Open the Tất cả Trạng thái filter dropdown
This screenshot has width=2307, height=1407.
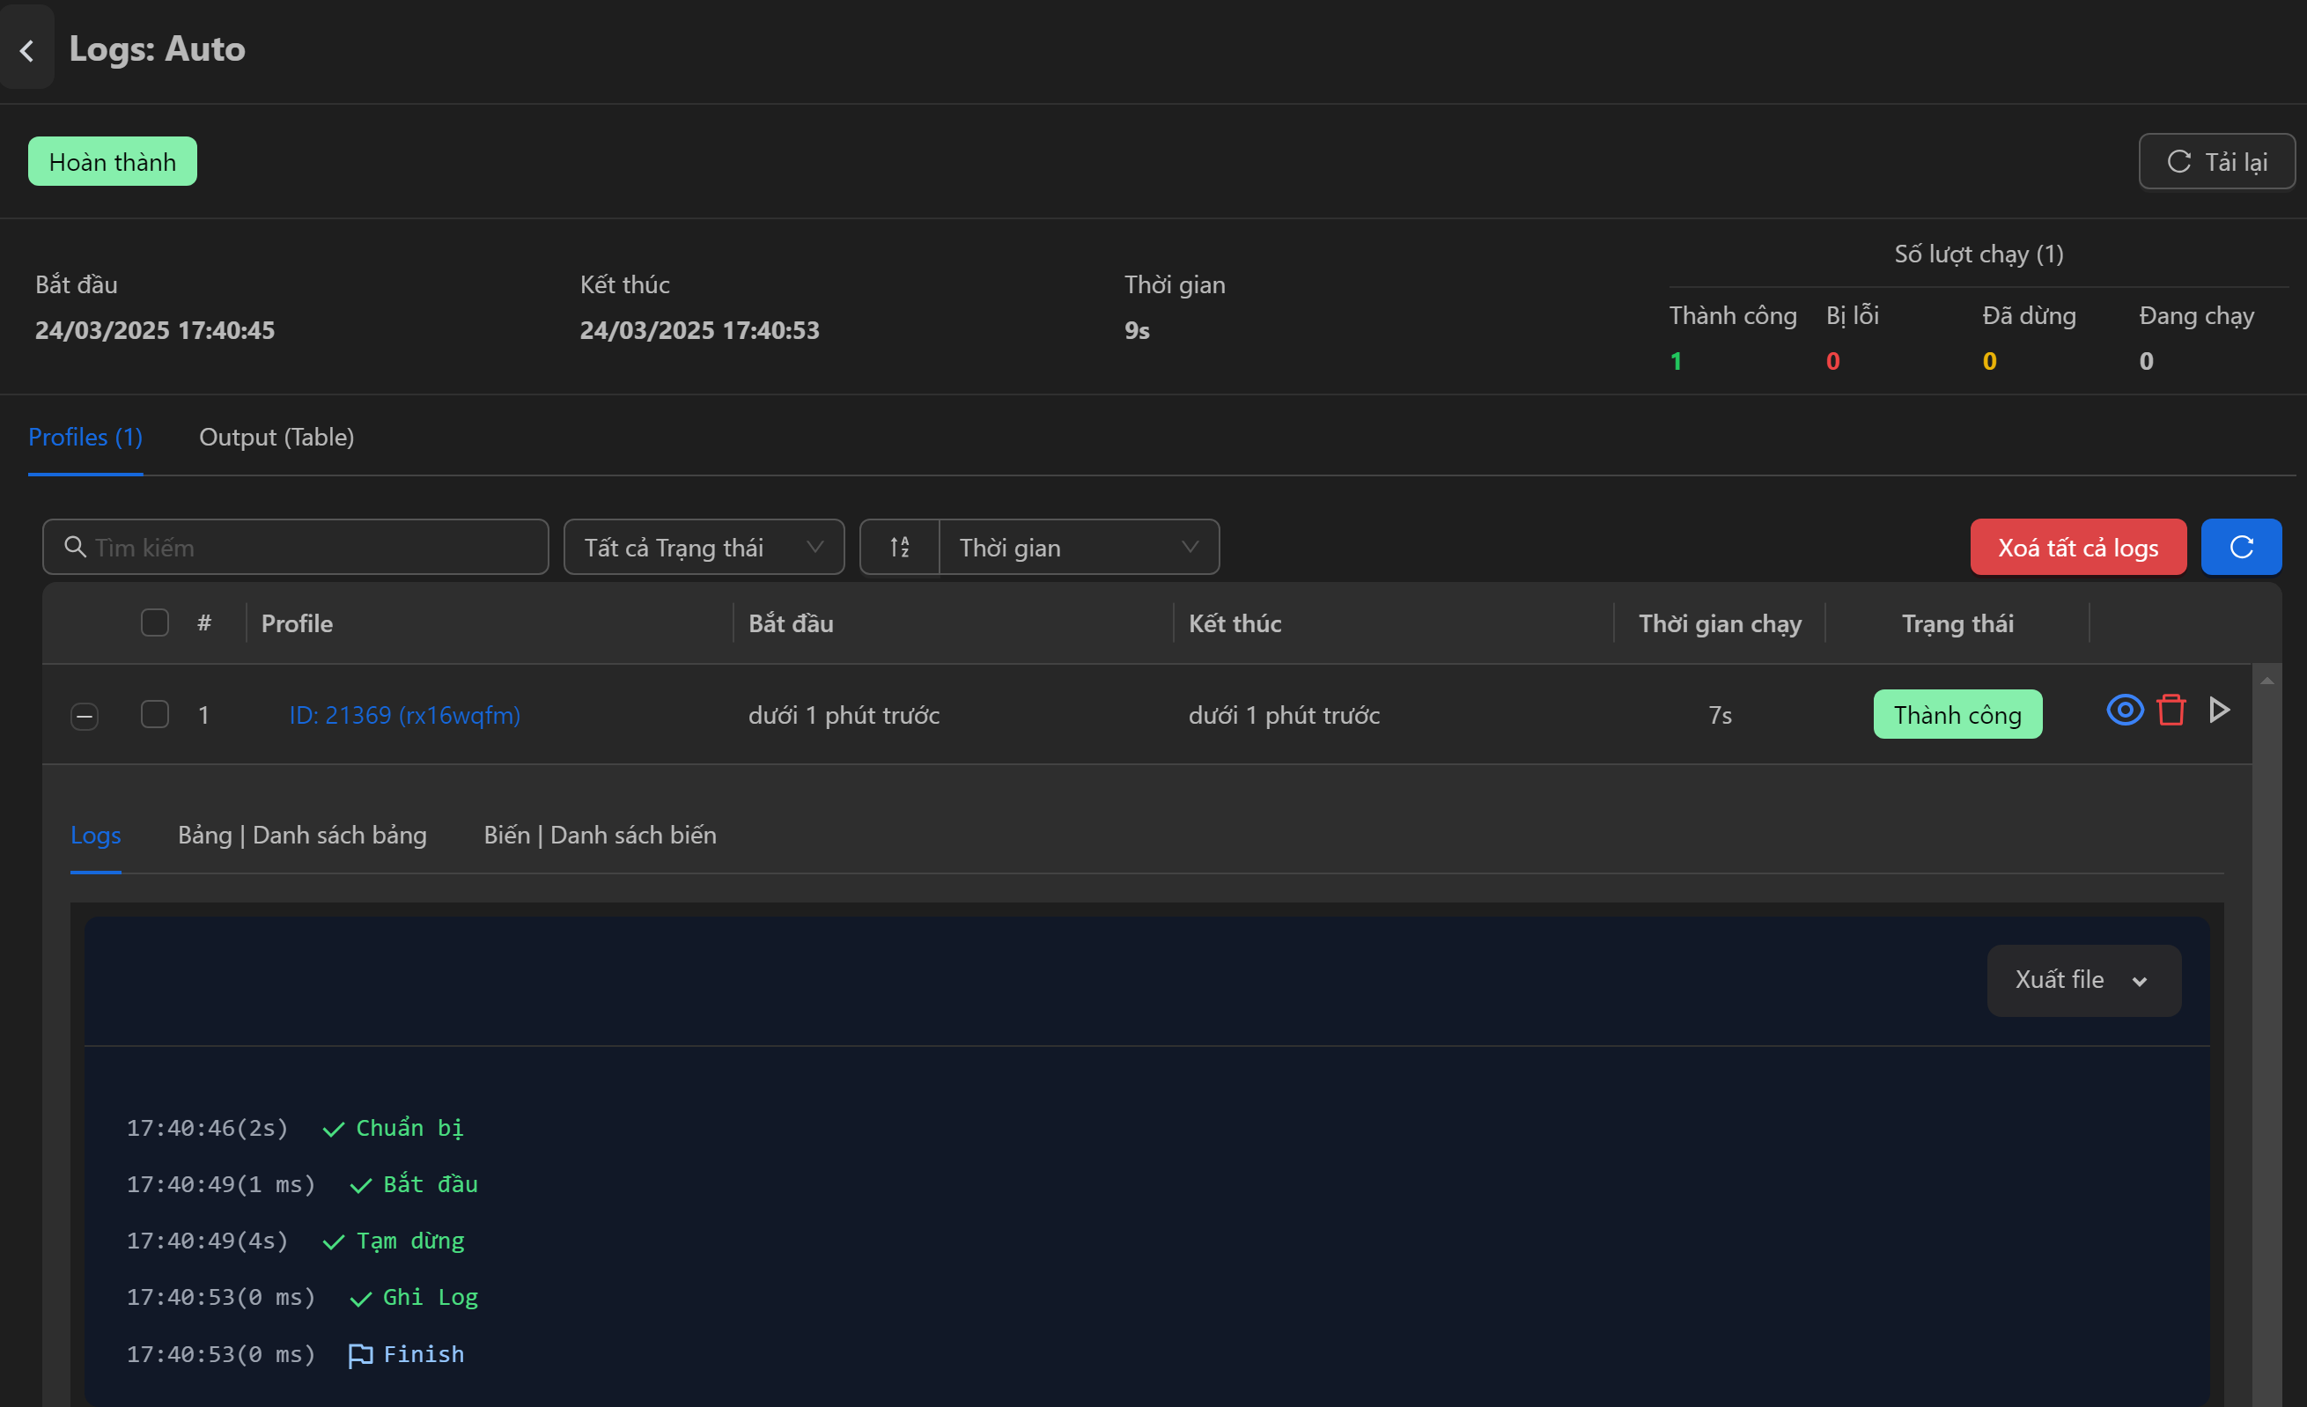tap(704, 547)
